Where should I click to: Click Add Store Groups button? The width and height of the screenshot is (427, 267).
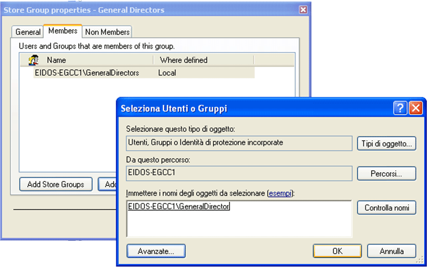(56, 184)
